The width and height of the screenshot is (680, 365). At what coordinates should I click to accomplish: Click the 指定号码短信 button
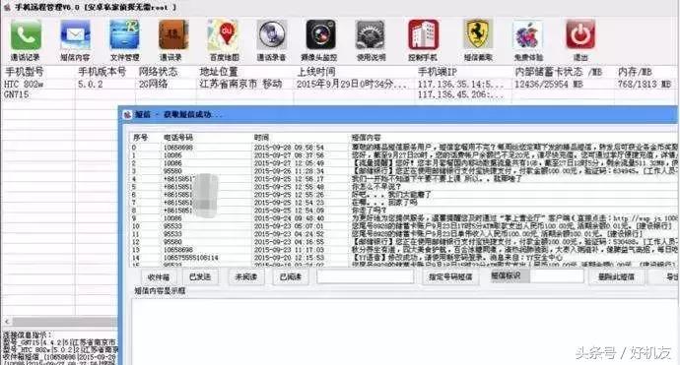(x=450, y=277)
